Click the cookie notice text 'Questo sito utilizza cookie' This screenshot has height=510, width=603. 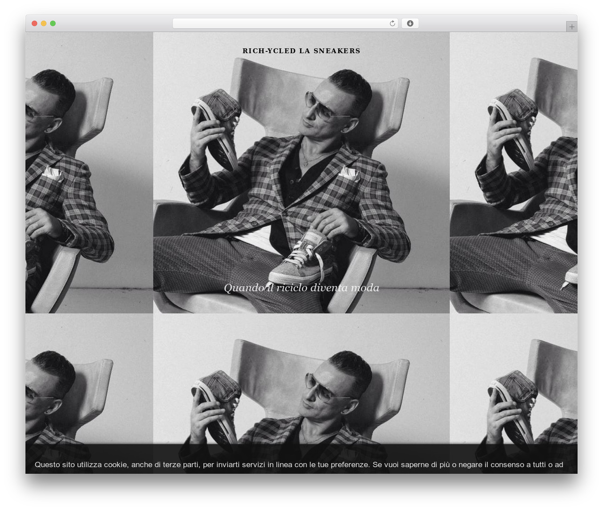[81, 464]
